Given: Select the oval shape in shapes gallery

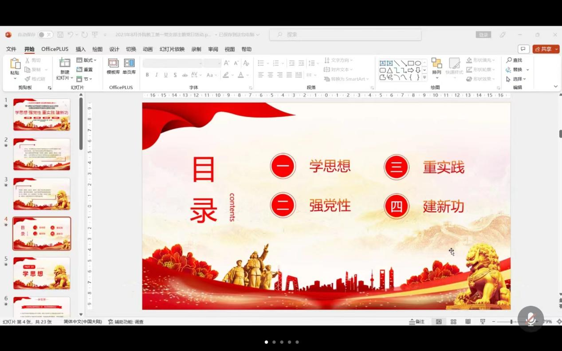Looking at the screenshot, I should (x=418, y=63).
